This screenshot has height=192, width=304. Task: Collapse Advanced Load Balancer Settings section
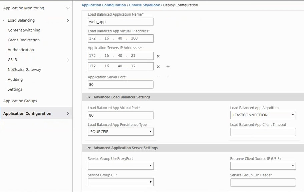coord(89,97)
